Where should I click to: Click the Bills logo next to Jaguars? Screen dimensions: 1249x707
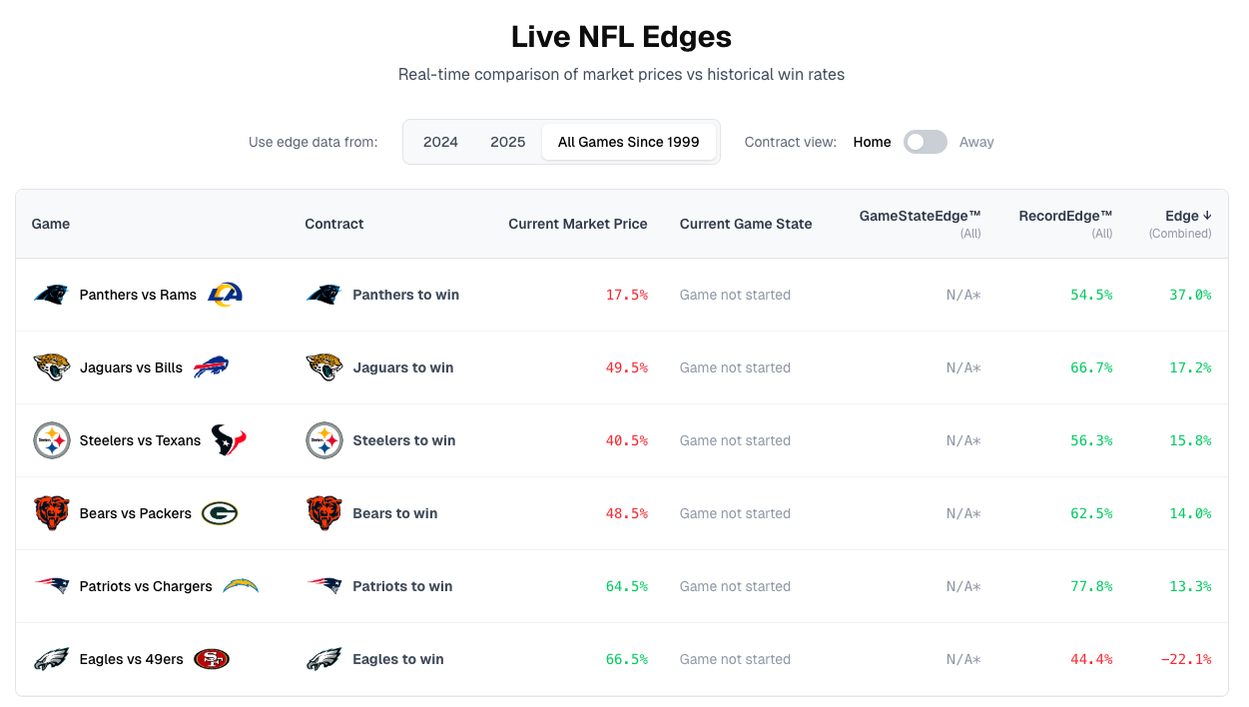point(211,367)
